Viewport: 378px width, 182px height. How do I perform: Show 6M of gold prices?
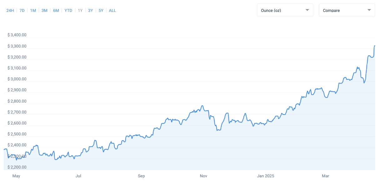[56, 10]
